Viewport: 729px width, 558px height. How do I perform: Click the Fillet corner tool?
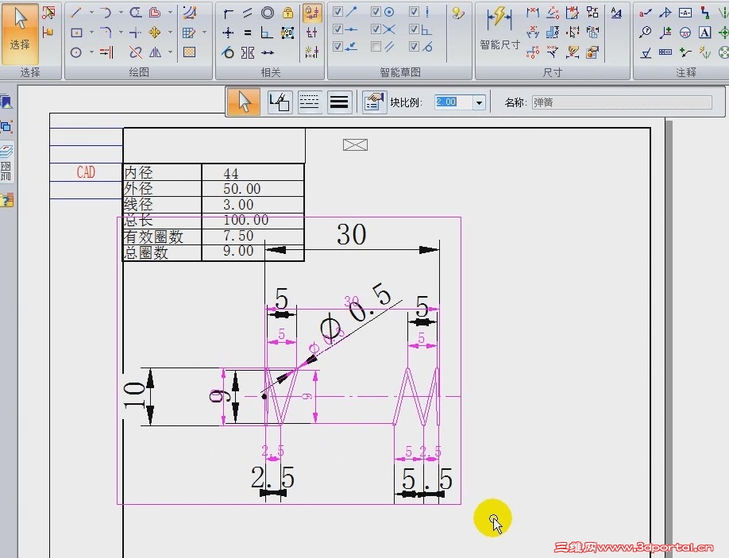106,33
